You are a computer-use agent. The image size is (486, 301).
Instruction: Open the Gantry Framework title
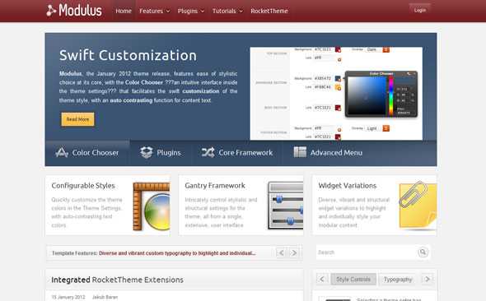215,186
